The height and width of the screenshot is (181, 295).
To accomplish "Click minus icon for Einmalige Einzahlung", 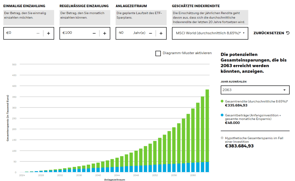I will point(38,33).
